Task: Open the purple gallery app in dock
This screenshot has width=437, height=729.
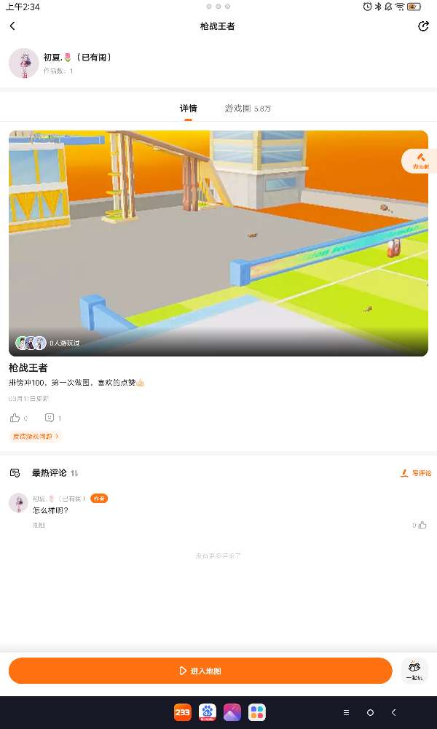Action: [232, 712]
